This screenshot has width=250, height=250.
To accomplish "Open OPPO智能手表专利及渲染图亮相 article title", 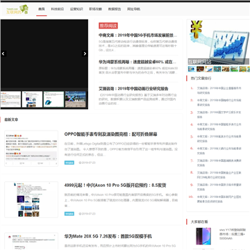I will pyautogui.click(x=110, y=134).
